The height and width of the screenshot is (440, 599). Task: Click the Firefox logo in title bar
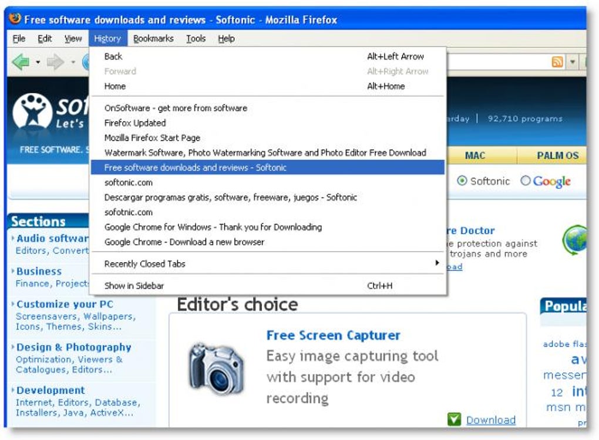(15, 18)
